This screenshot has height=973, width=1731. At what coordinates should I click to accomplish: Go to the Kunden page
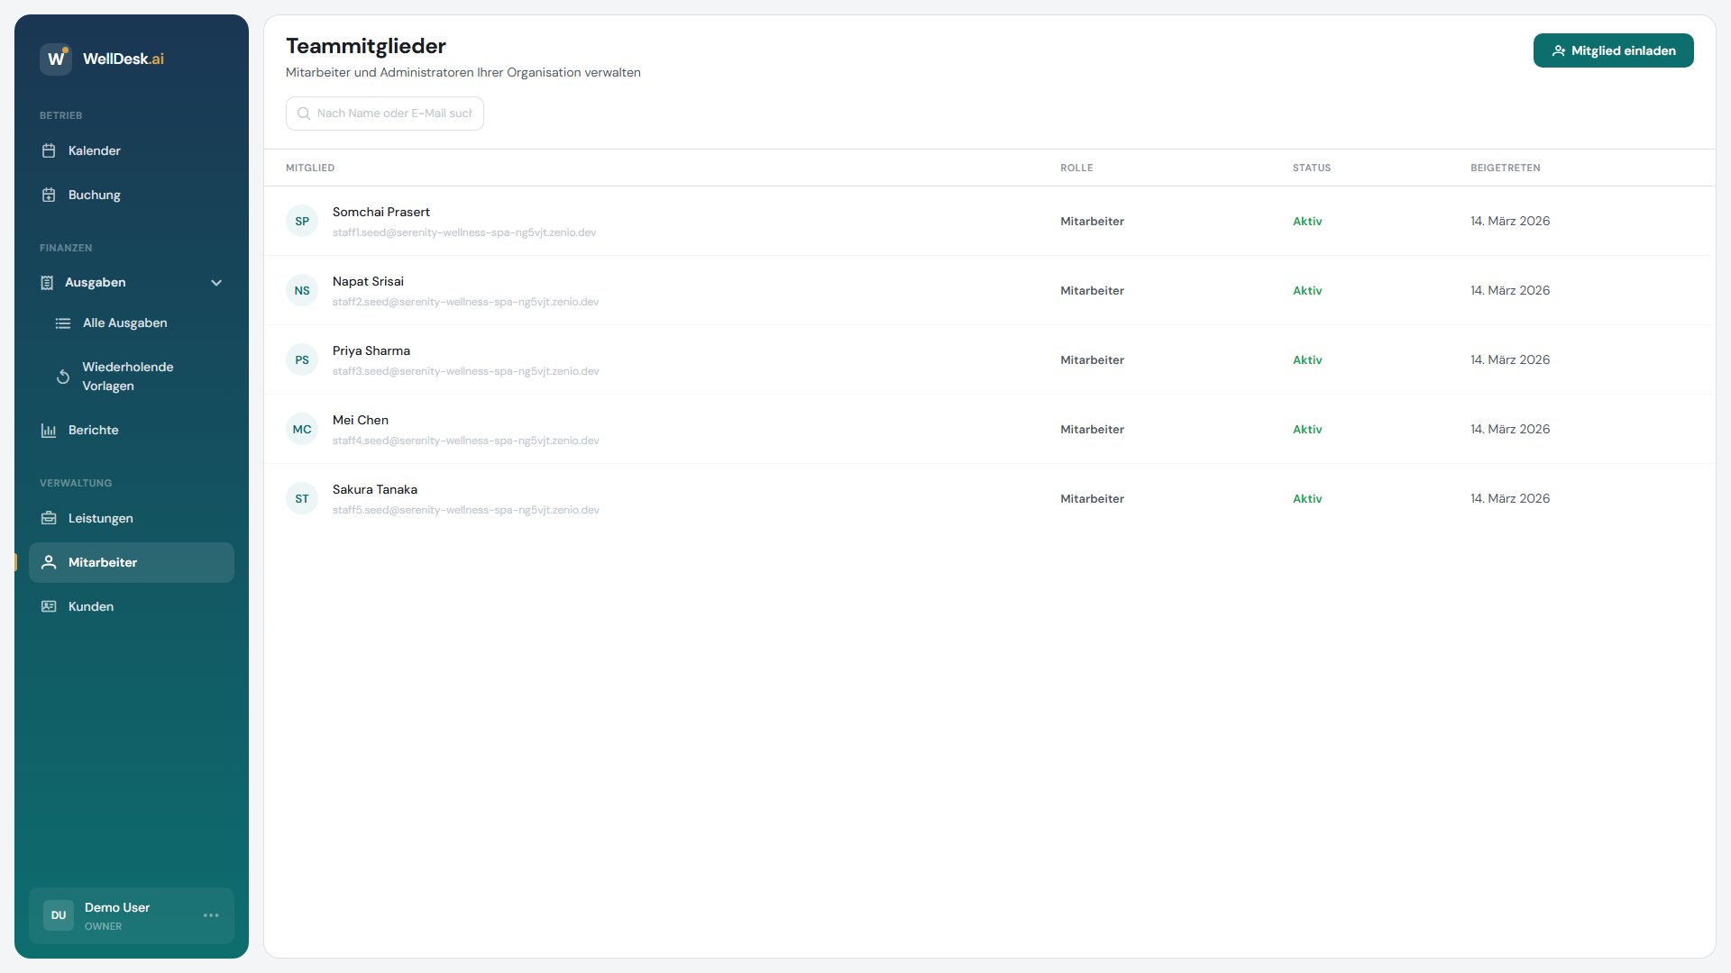click(91, 606)
